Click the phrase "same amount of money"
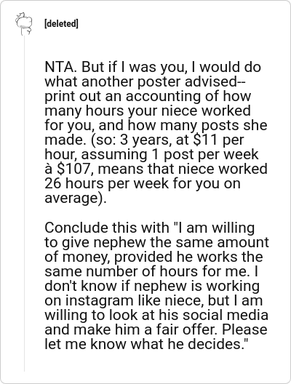The width and height of the screenshot is (291, 384). (x=156, y=249)
